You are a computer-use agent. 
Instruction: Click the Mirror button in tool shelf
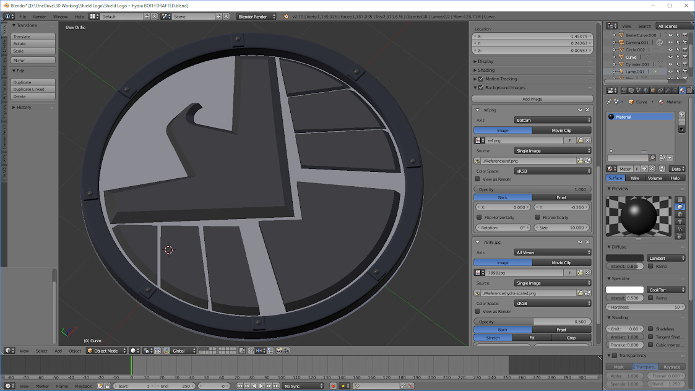[33, 60]
